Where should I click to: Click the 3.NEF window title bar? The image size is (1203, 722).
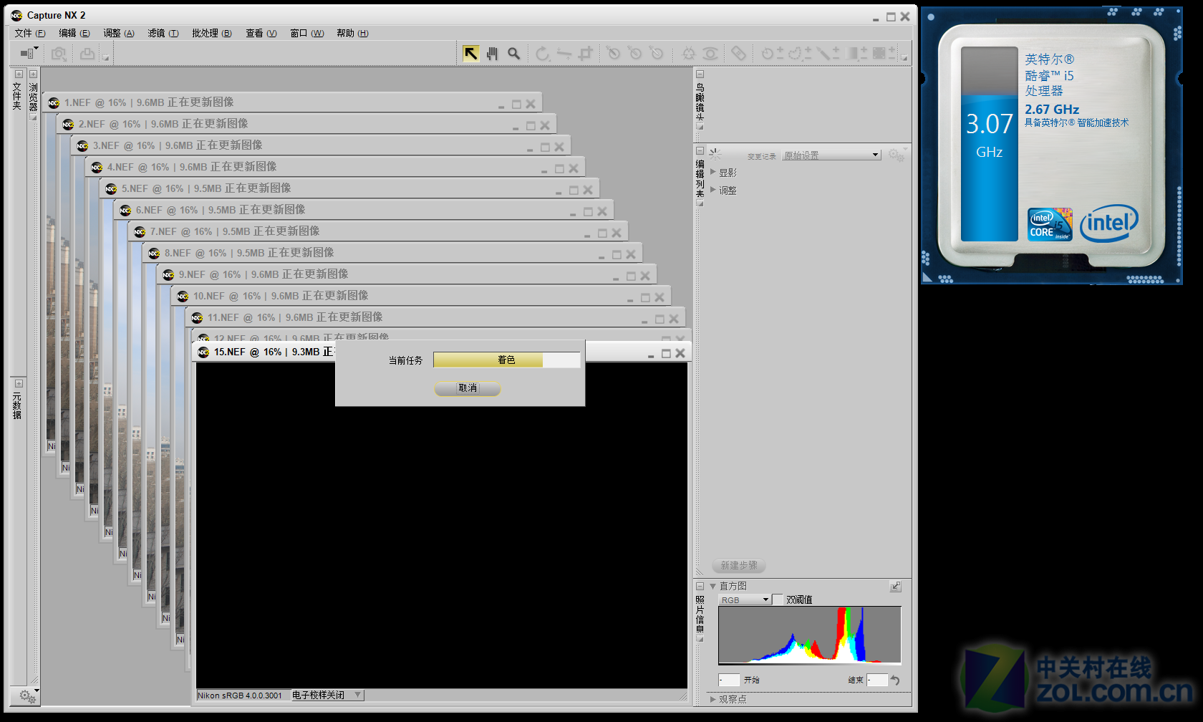click(x=321, y=145)
